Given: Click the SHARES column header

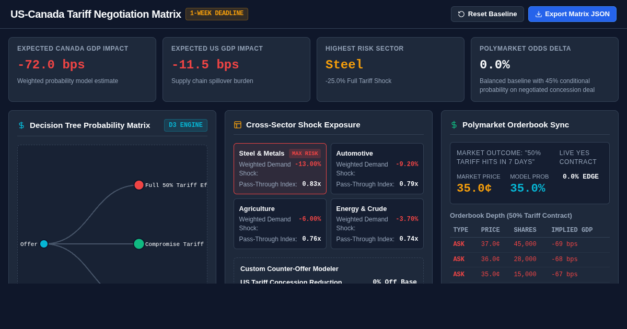Looking at the screenshot, I should click(x=525, y=230).
